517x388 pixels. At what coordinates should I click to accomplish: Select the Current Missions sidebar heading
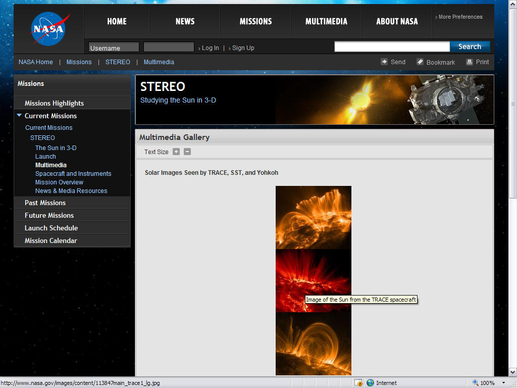(x=51, y=116)
